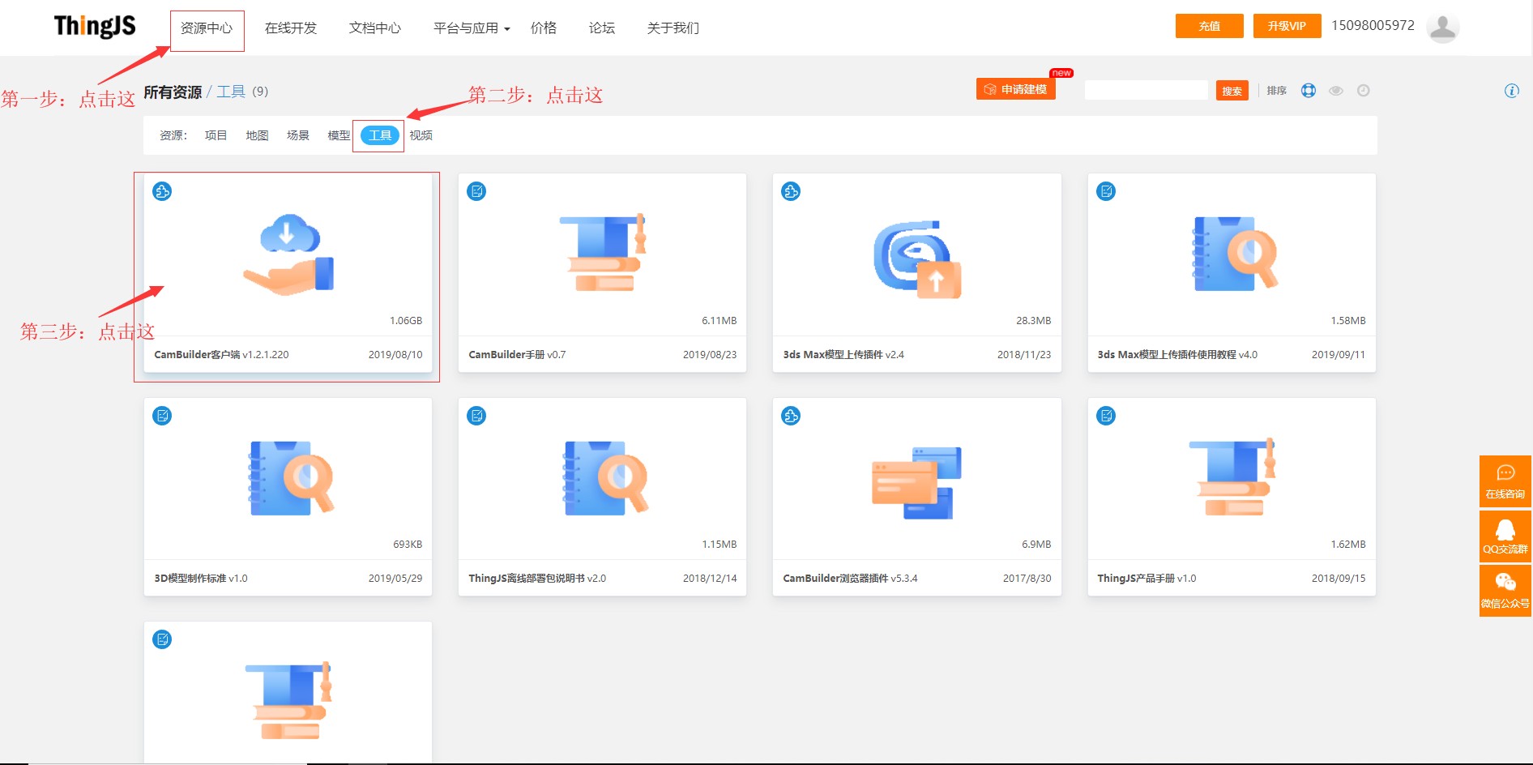1533x765 pixels.
Task: Sort by the blue lifebuoy sort icon
Action: 1309,91
